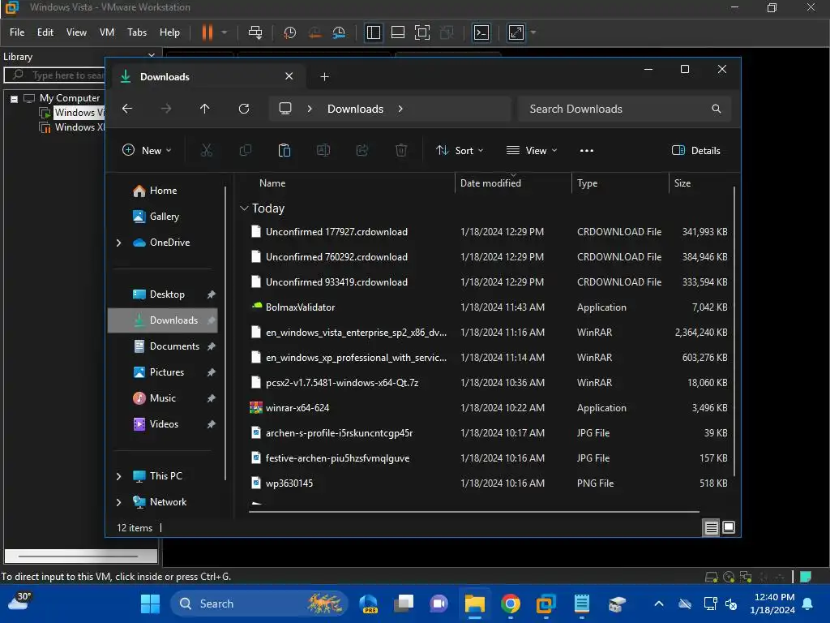Click VMware stretch guest display icon

point(516,32)
